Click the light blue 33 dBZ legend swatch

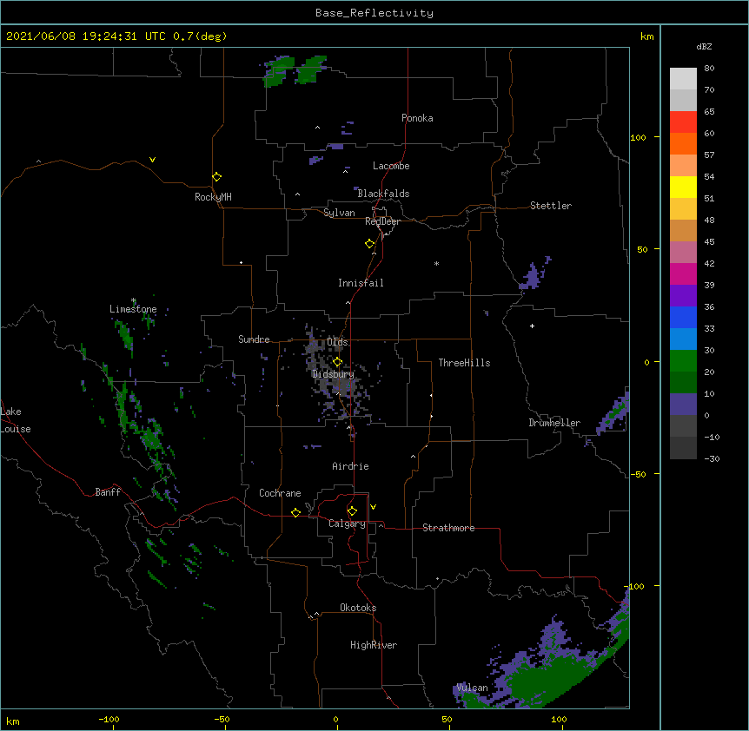683,339
